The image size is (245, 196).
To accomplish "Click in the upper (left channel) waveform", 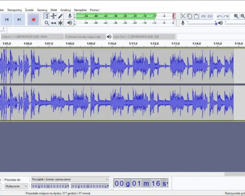I will 116,66.
